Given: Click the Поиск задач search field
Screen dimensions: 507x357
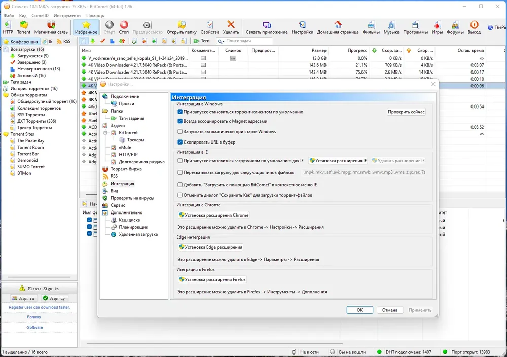Looking at the screenshot, I should 248,41.
